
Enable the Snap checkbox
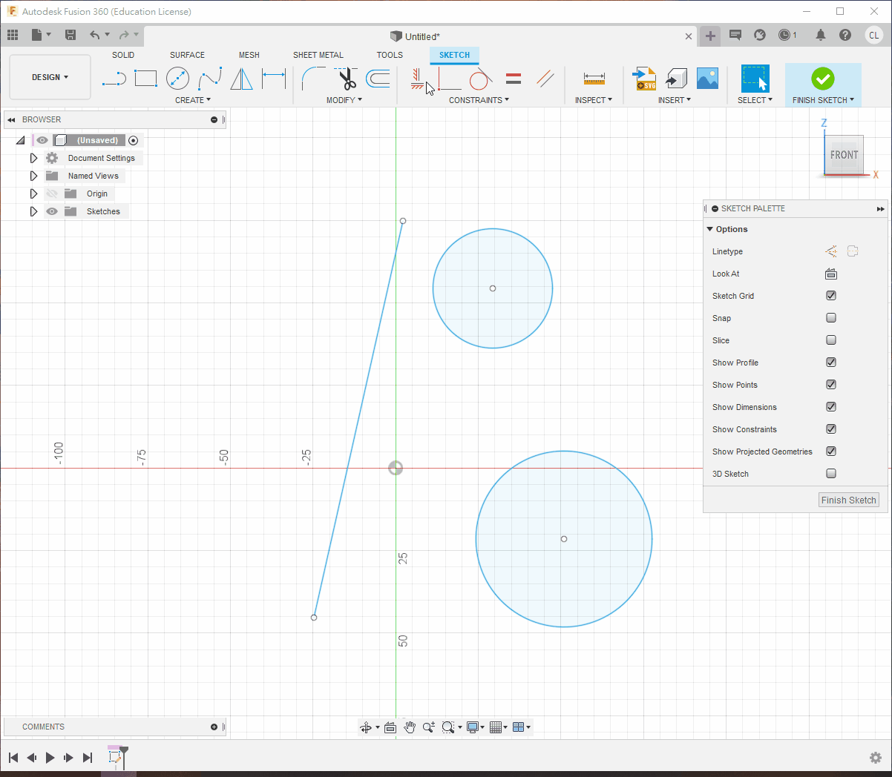(831, 318)
